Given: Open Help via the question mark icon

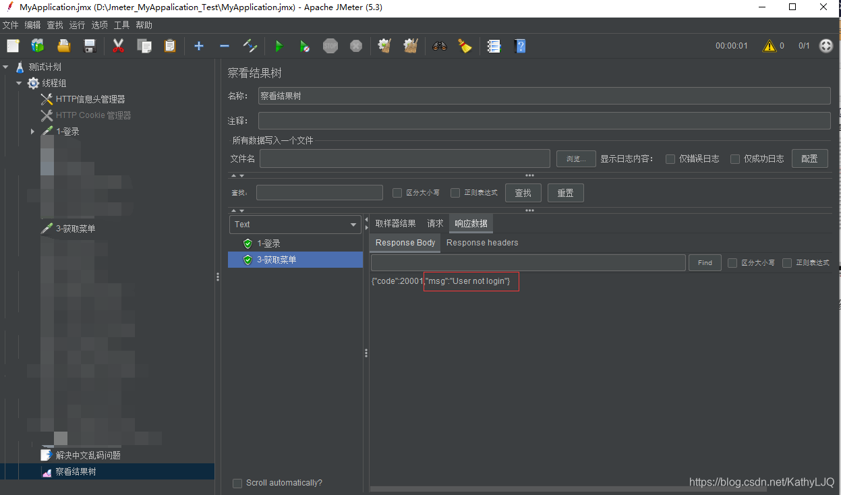Looking at the screenshot, I should pyautogui.click(x=519, y=46).
